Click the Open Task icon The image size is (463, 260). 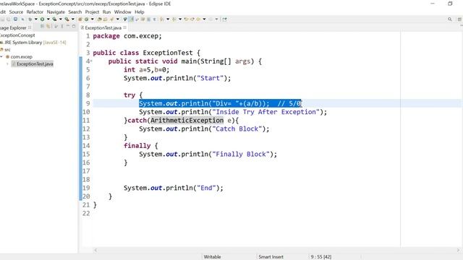point(105,19)
